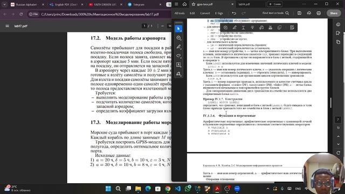Open the signature stamp tool in Acrobat sidebar
Viewport: 345px width, 194px height.
tap(178, 74)
